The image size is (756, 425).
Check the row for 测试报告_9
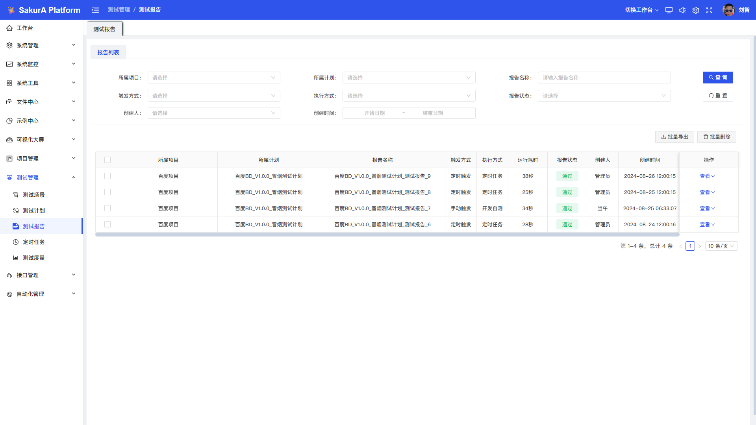click(x=107, y=176)
